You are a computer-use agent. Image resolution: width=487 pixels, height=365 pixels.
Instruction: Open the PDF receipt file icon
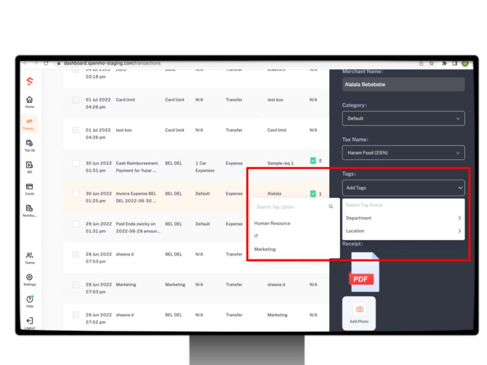point(364,272)
